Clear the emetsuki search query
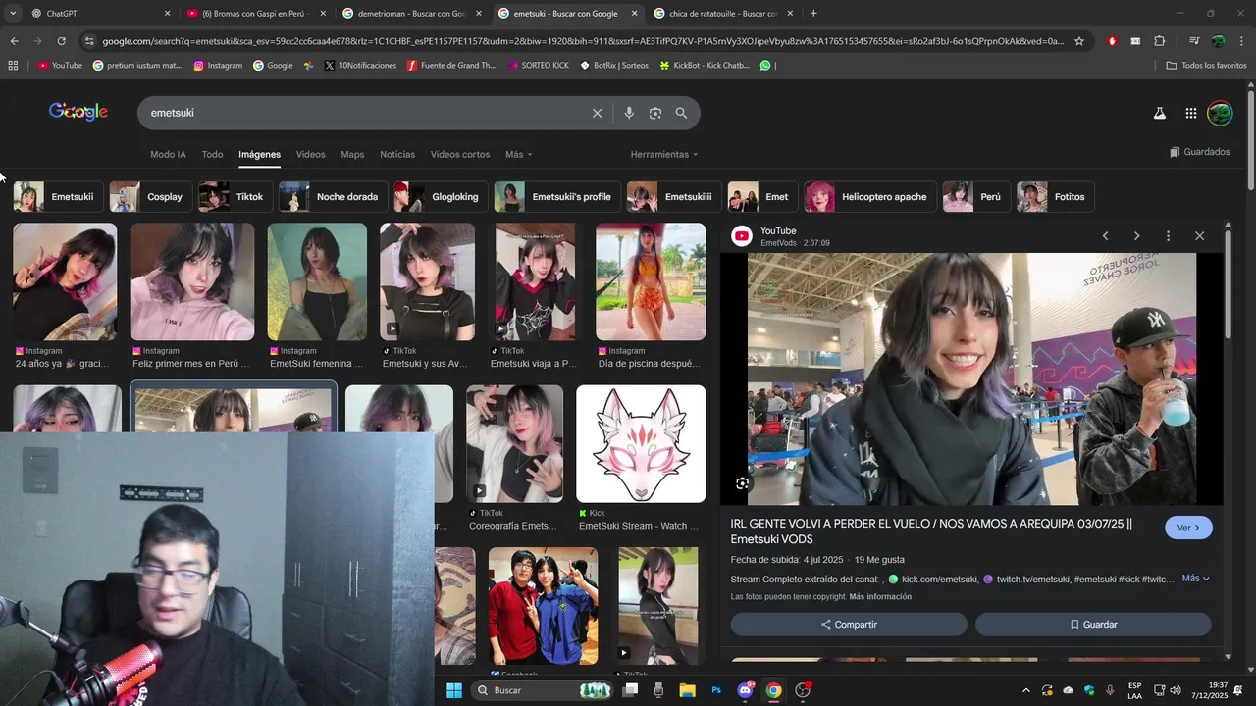 click(x=597, y=113)
